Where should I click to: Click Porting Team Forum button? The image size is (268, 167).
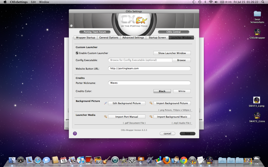pos(95,32)
